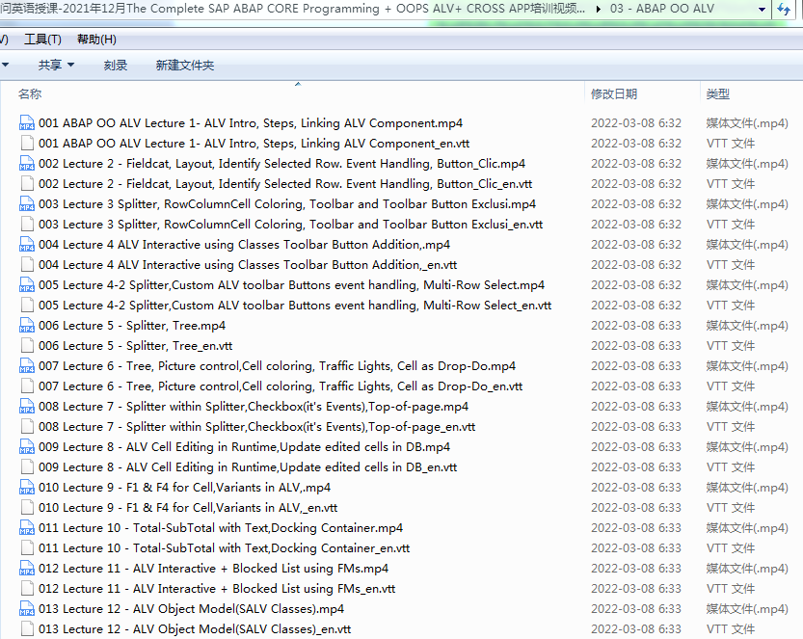
Task: Select file name 012 Lecture 11 Blocked List using FMs_en.vtt
Action: click(217, 588)
